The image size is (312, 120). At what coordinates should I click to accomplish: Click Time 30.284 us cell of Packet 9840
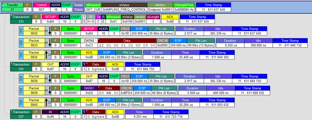(x=186, y=102)
